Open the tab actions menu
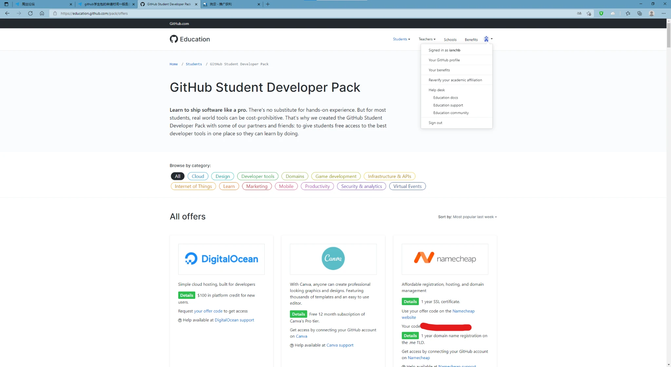This screenshot has width=671, height=367. tap(6, 4)
